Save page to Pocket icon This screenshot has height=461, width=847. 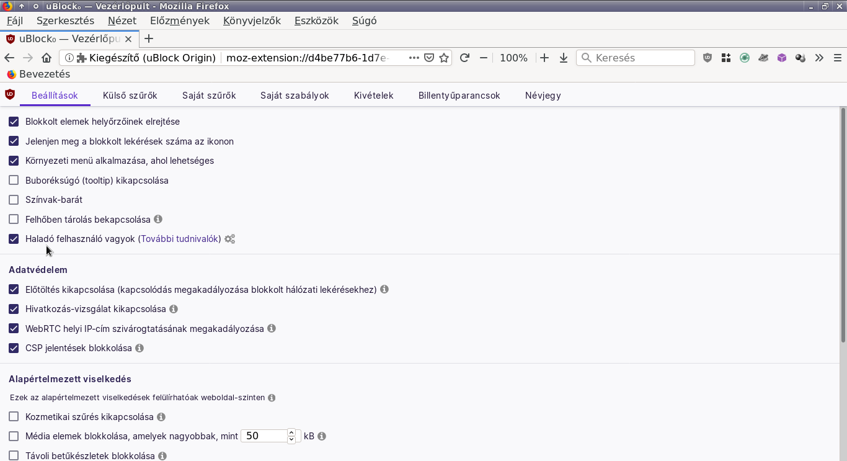pyautogui.click(x=429, y=58)
